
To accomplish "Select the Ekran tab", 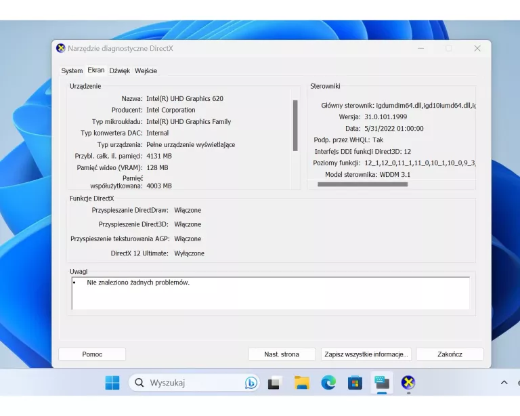I will coord(96,70).
